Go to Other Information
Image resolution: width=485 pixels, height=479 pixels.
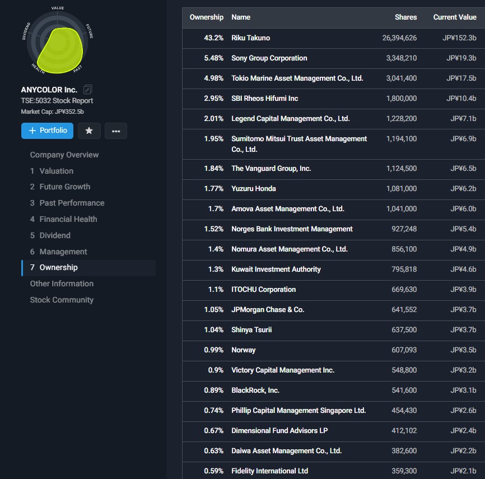point(62,283)
